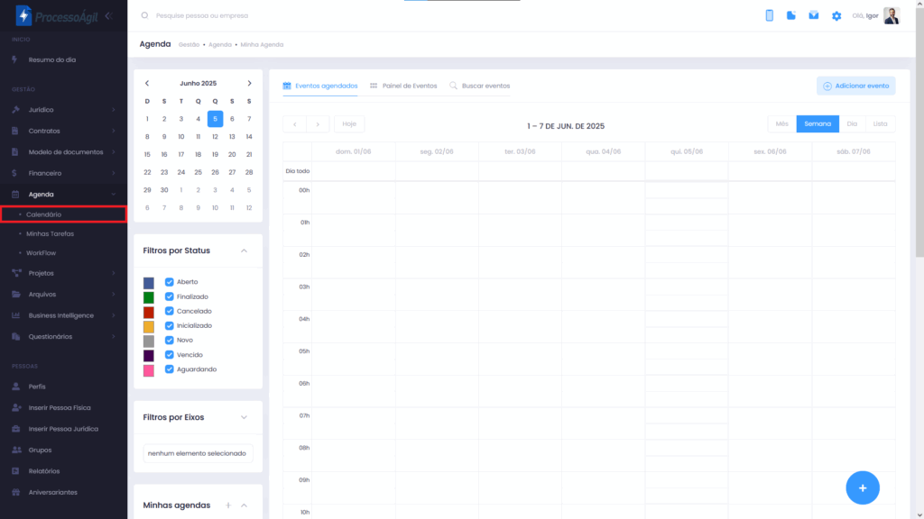Screen dimensions: 924x519
Task: Select the Dia view
Action: click(852, 123)
